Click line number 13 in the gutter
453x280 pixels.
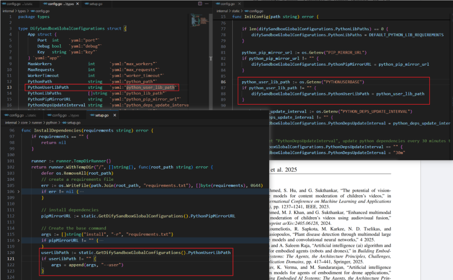(9, 87)
